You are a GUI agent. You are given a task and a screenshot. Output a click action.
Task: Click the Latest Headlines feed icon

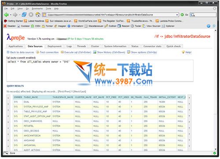click(26, 21)
